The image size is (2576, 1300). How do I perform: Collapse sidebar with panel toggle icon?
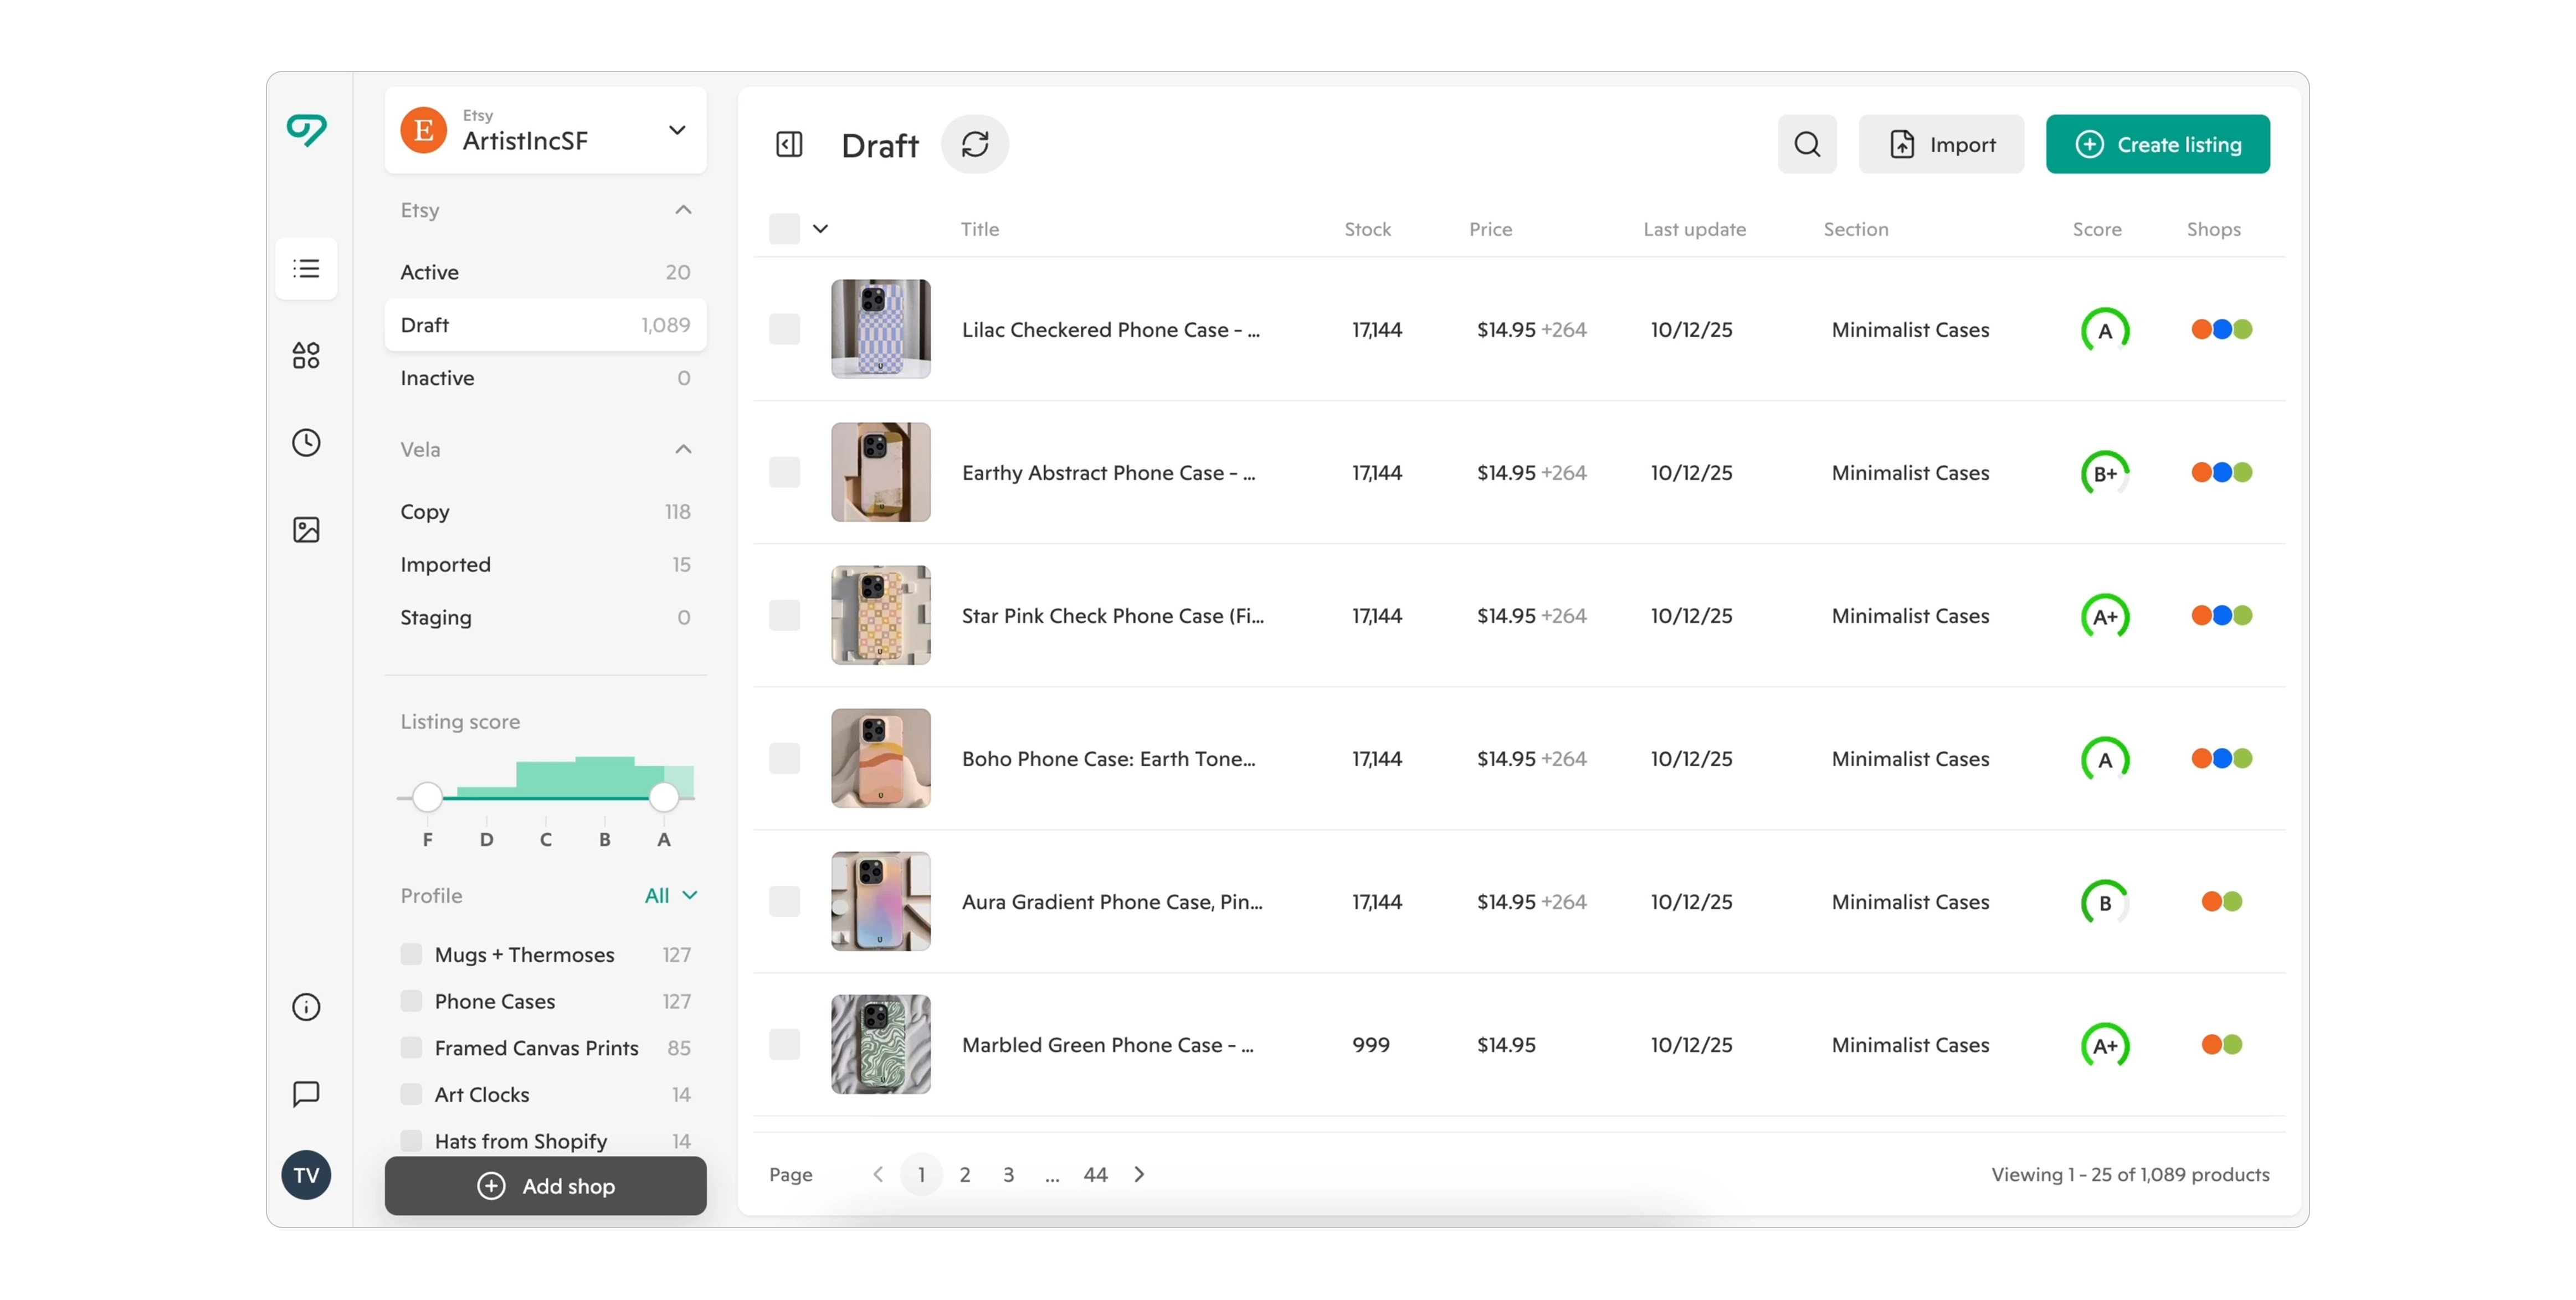click(789, 145)
